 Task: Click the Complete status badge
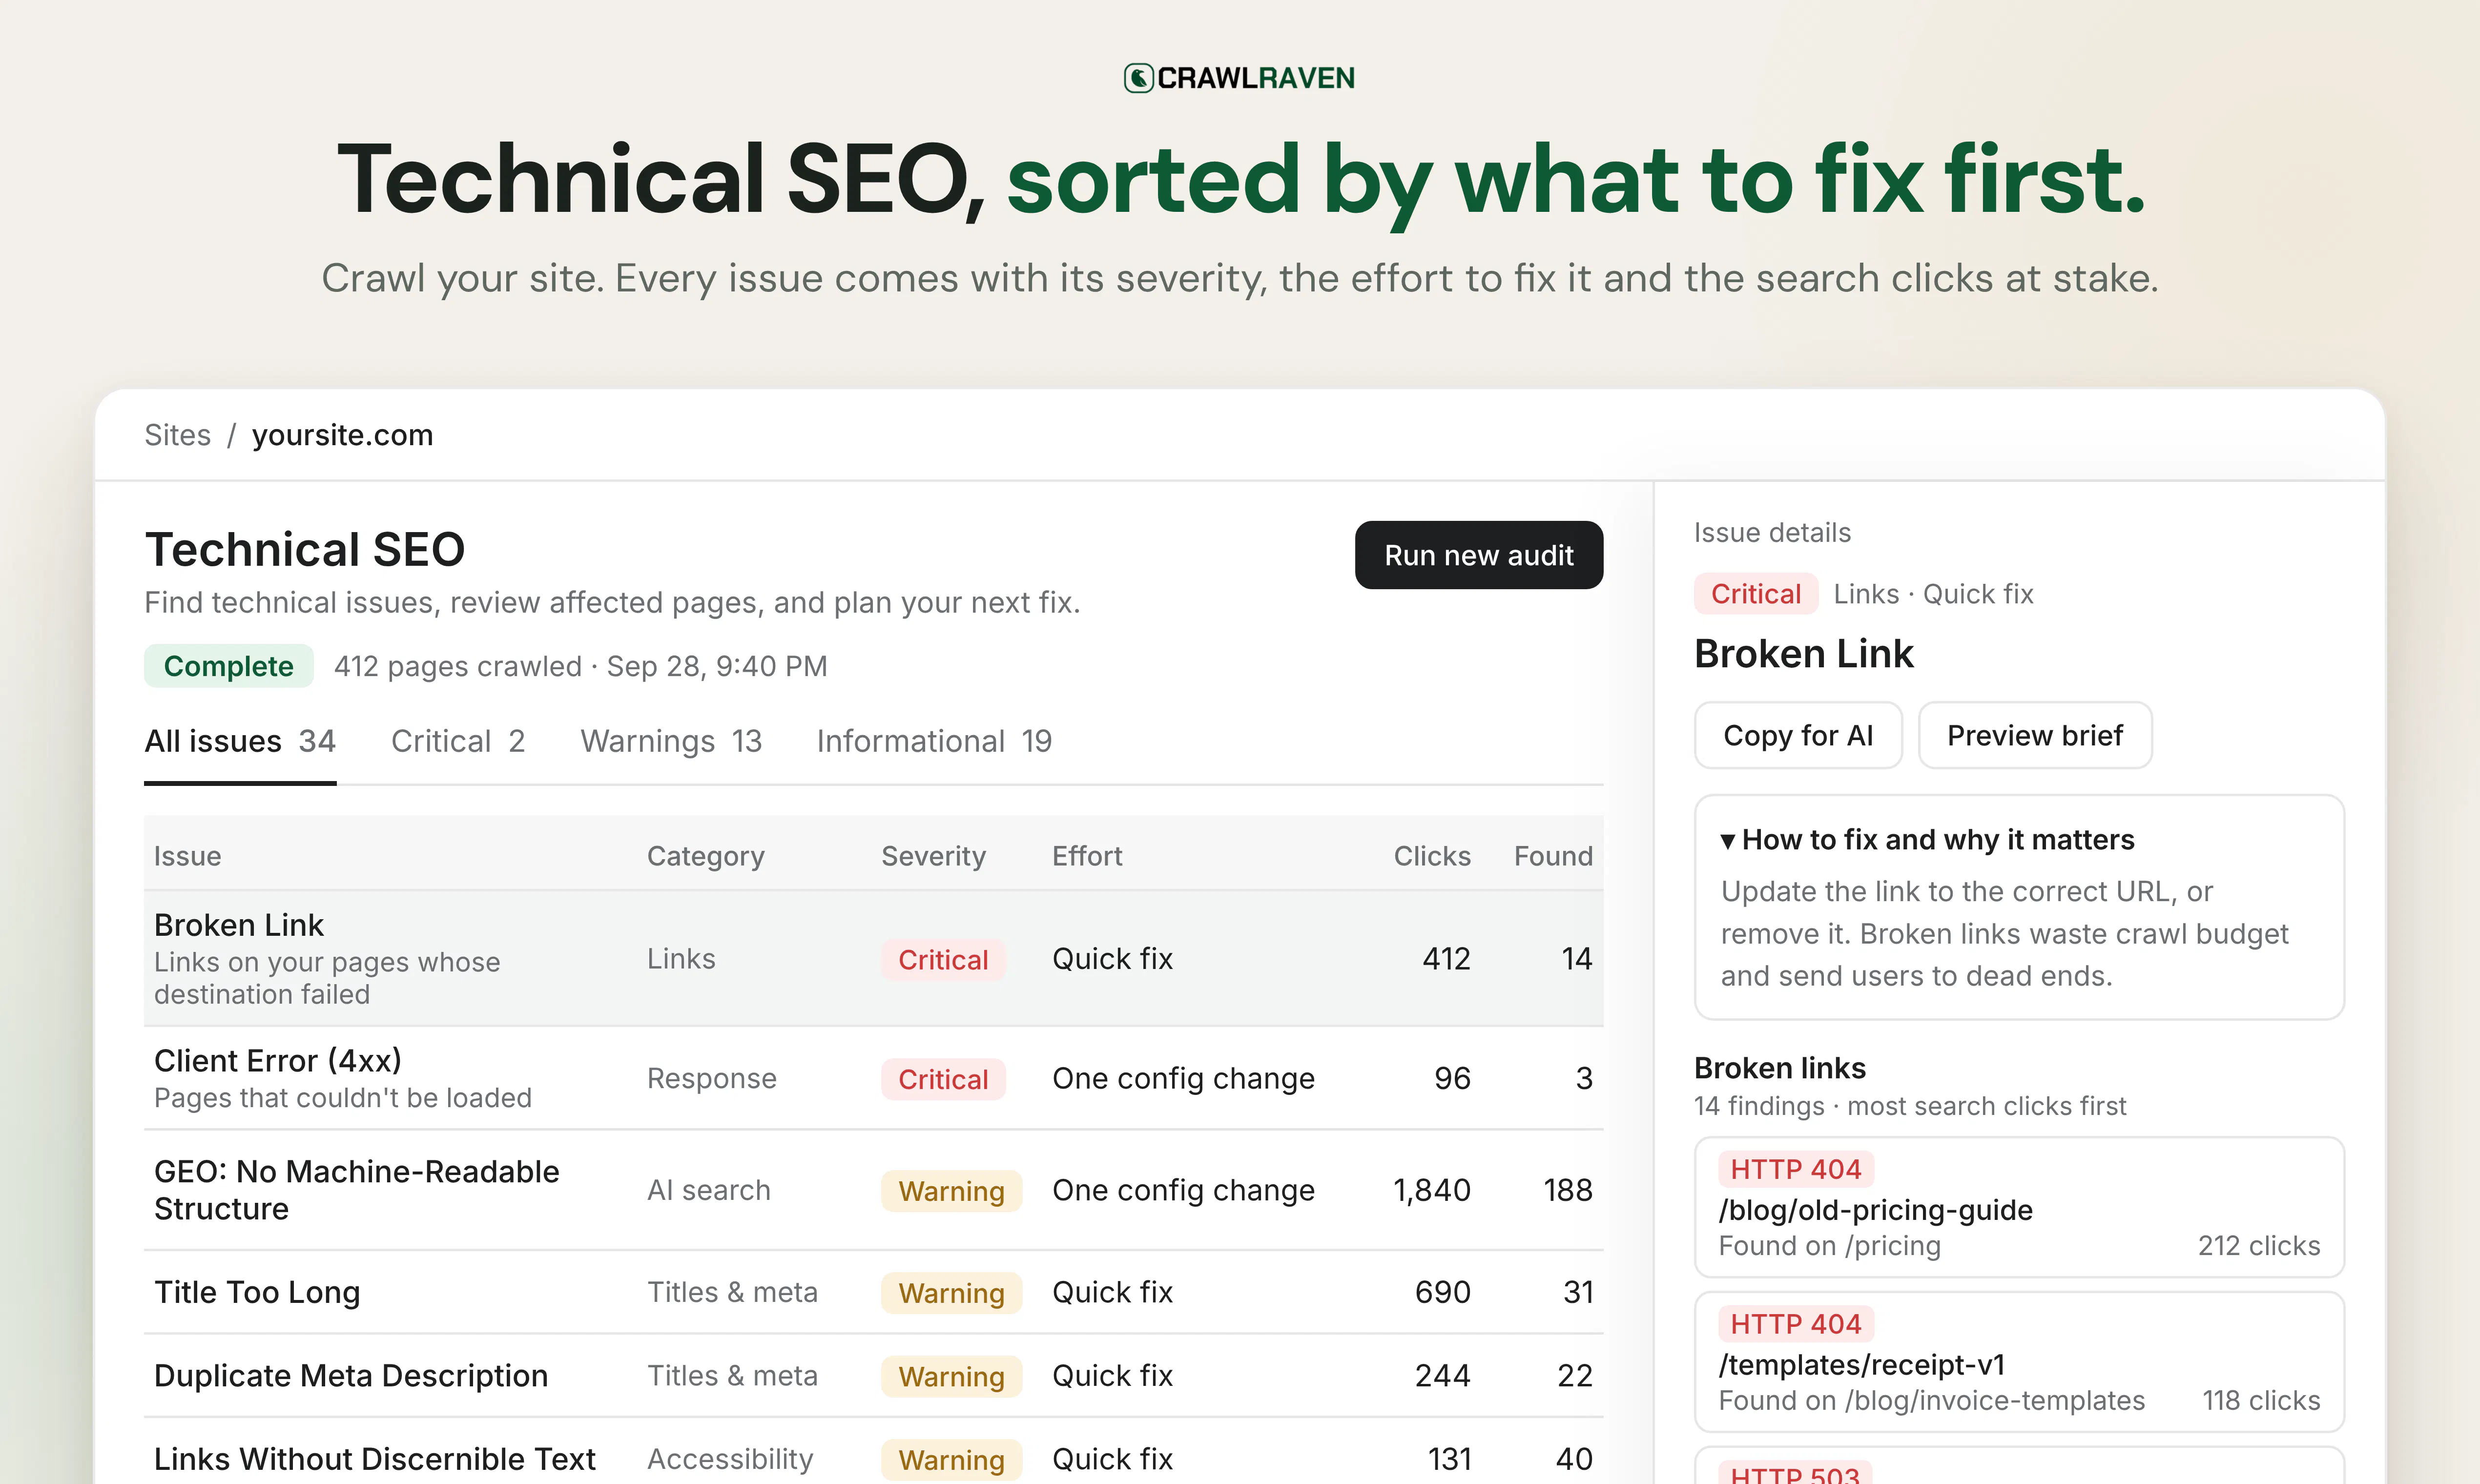(x=229, y=666)
